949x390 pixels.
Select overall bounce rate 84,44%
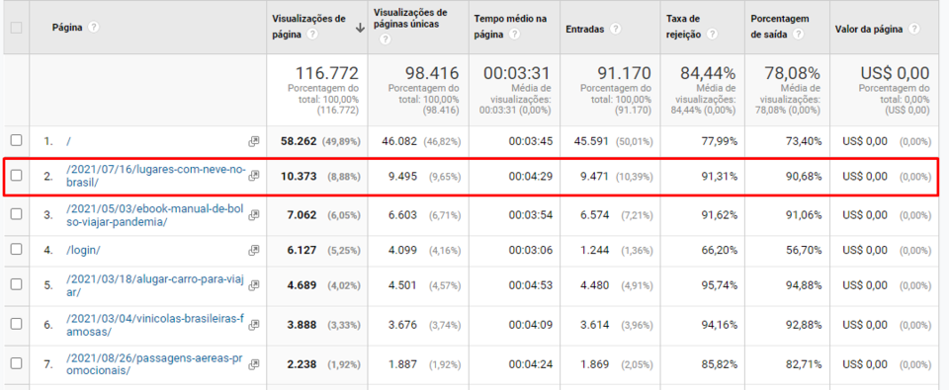pos(708,74)
